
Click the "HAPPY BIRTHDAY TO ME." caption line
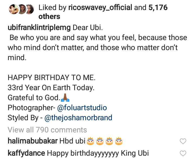[x=51, y=78]
